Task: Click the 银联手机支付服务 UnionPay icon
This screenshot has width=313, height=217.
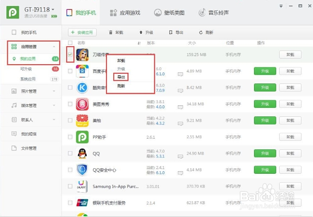Action: (x=82, y=202)
